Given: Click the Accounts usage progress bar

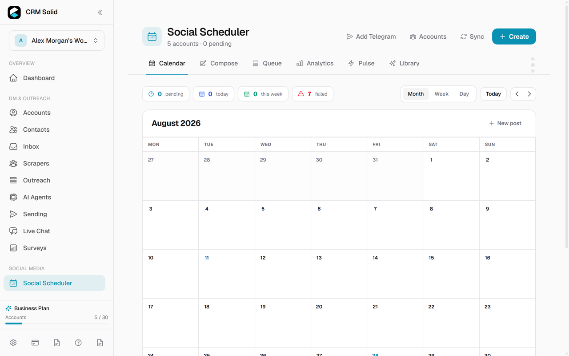Looking at the screenshot, I should [56, 324].
